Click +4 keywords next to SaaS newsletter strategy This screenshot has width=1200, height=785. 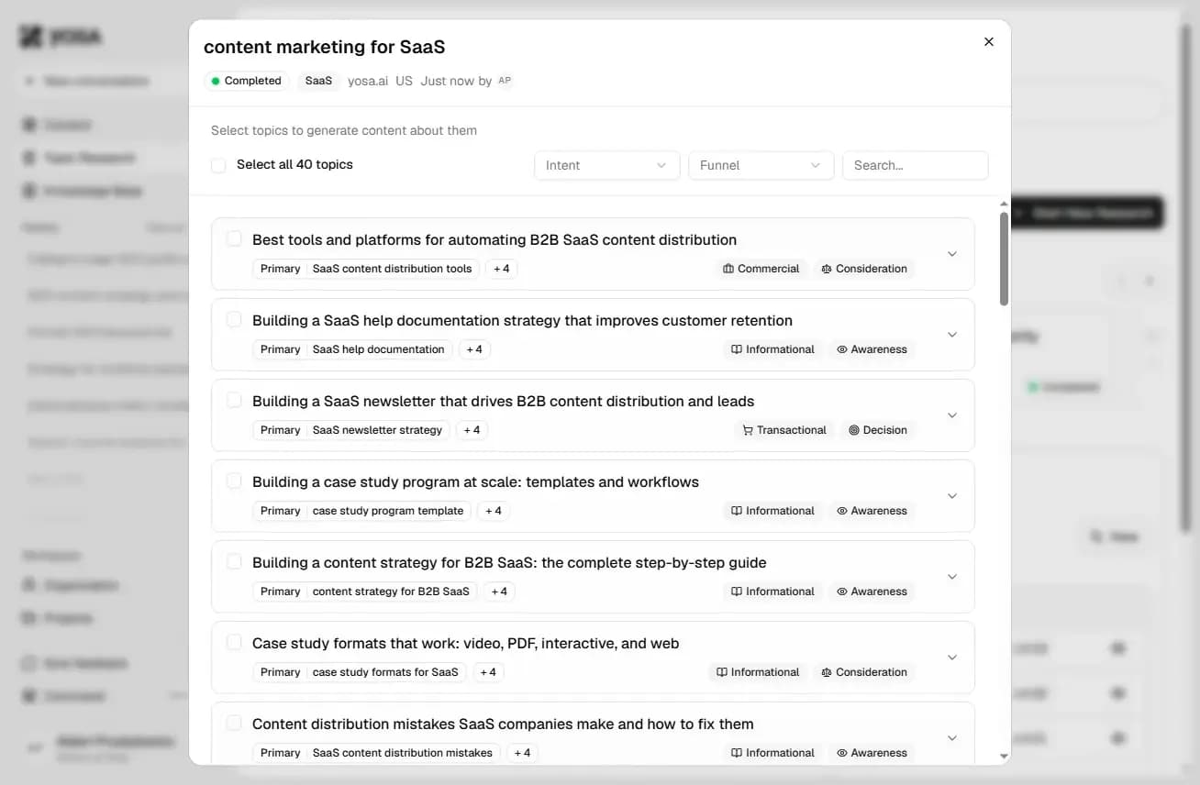coord(472,430)
